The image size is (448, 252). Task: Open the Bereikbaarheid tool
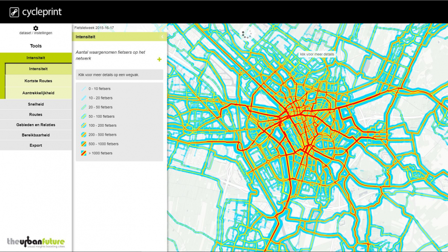click(36, 135)
